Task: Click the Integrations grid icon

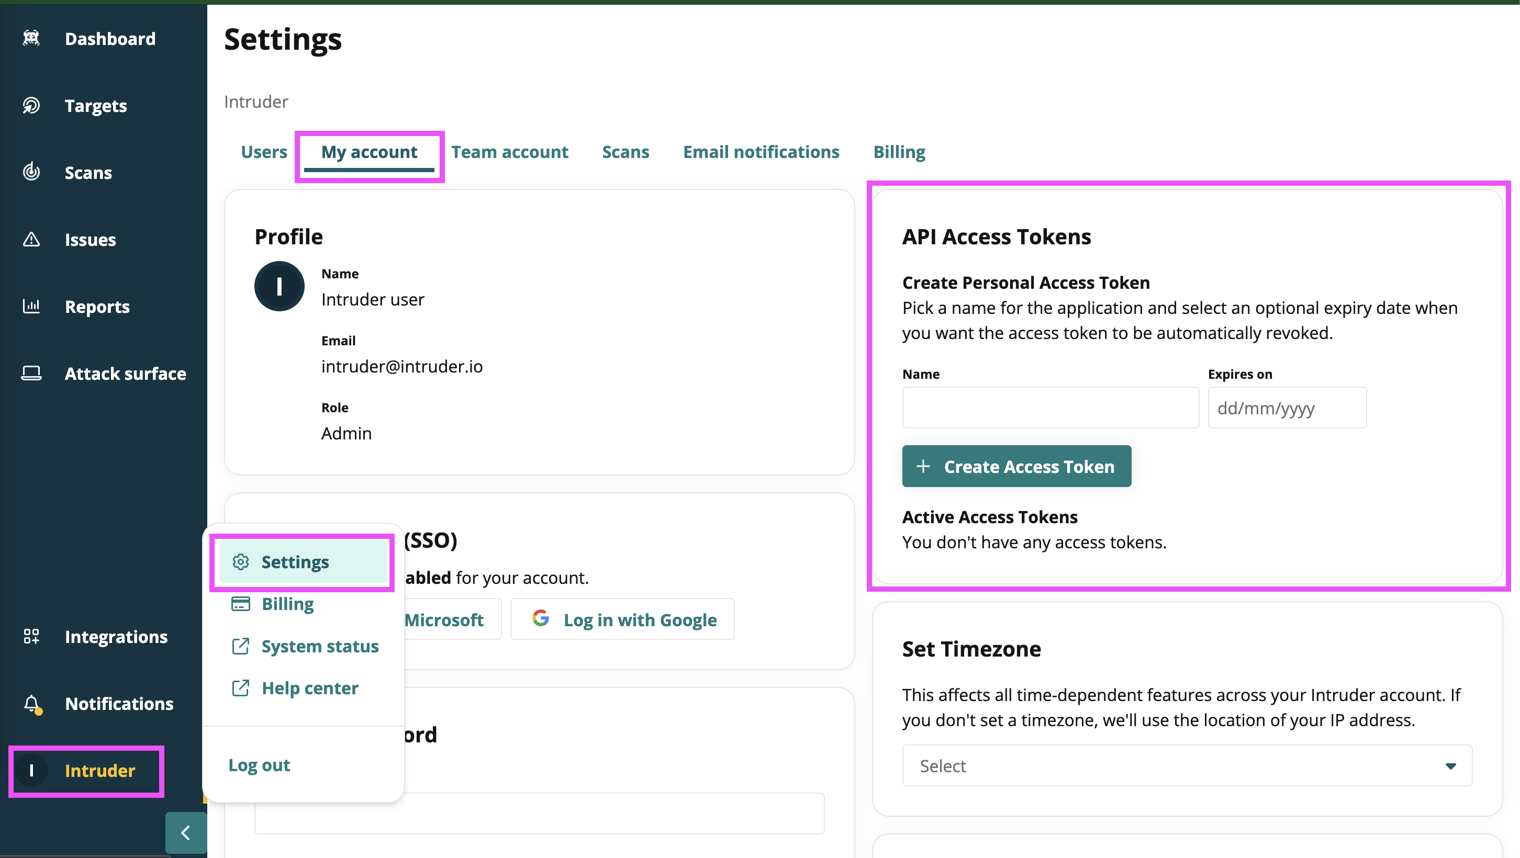Action: pyautogui.click(x=31, y=636)
